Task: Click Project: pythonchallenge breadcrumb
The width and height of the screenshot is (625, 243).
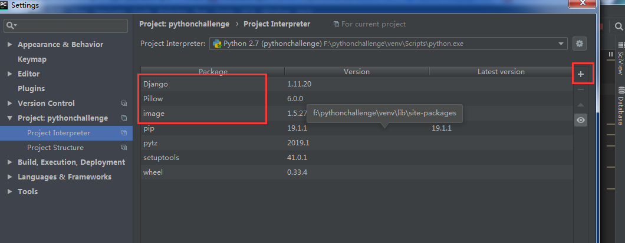Action: [x=184, y=24]
